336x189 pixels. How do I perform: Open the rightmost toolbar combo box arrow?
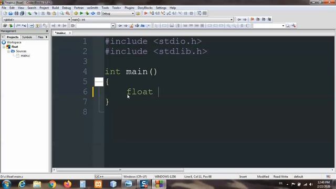(283, 26)
